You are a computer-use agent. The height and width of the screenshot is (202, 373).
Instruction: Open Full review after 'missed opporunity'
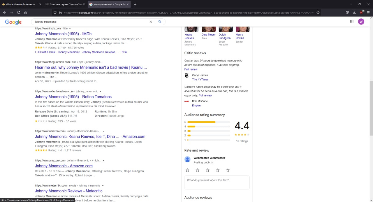[x=205, y=95]
